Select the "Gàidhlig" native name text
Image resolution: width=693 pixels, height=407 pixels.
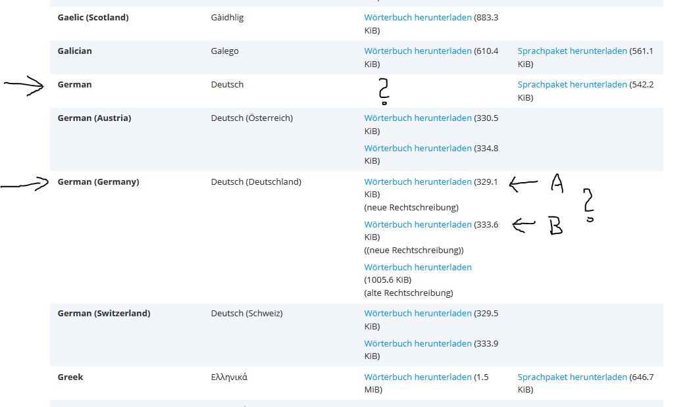click(x=227, y=18)
